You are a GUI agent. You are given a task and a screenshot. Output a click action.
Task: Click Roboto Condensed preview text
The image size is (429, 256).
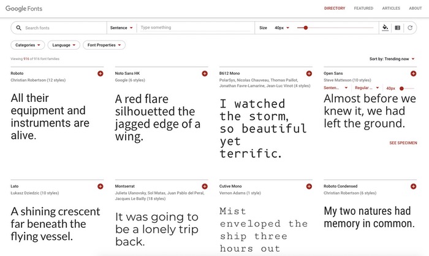[369, 217]
